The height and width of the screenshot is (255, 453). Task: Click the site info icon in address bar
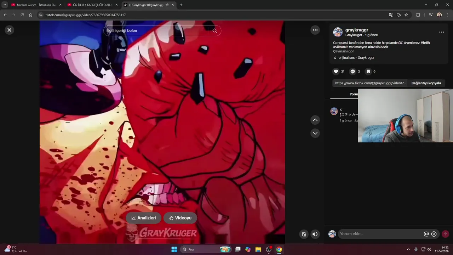(41, 15)
